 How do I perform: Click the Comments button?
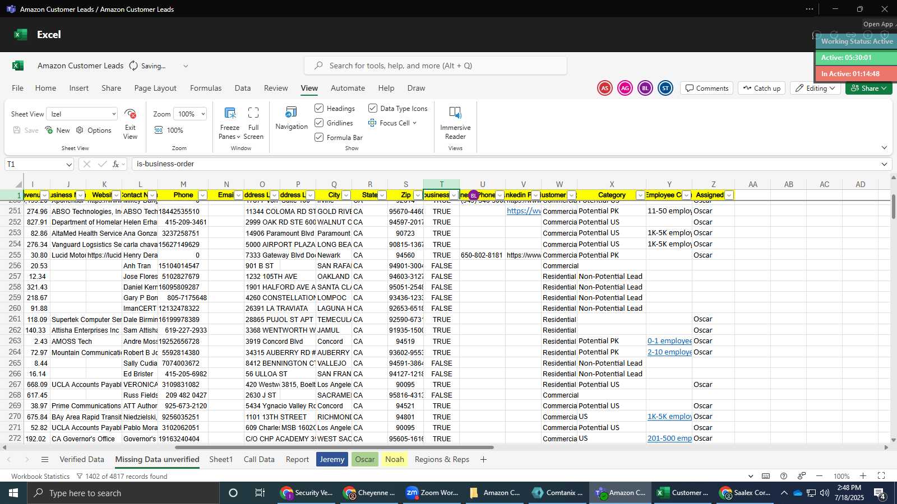click(x=706, y=88)
